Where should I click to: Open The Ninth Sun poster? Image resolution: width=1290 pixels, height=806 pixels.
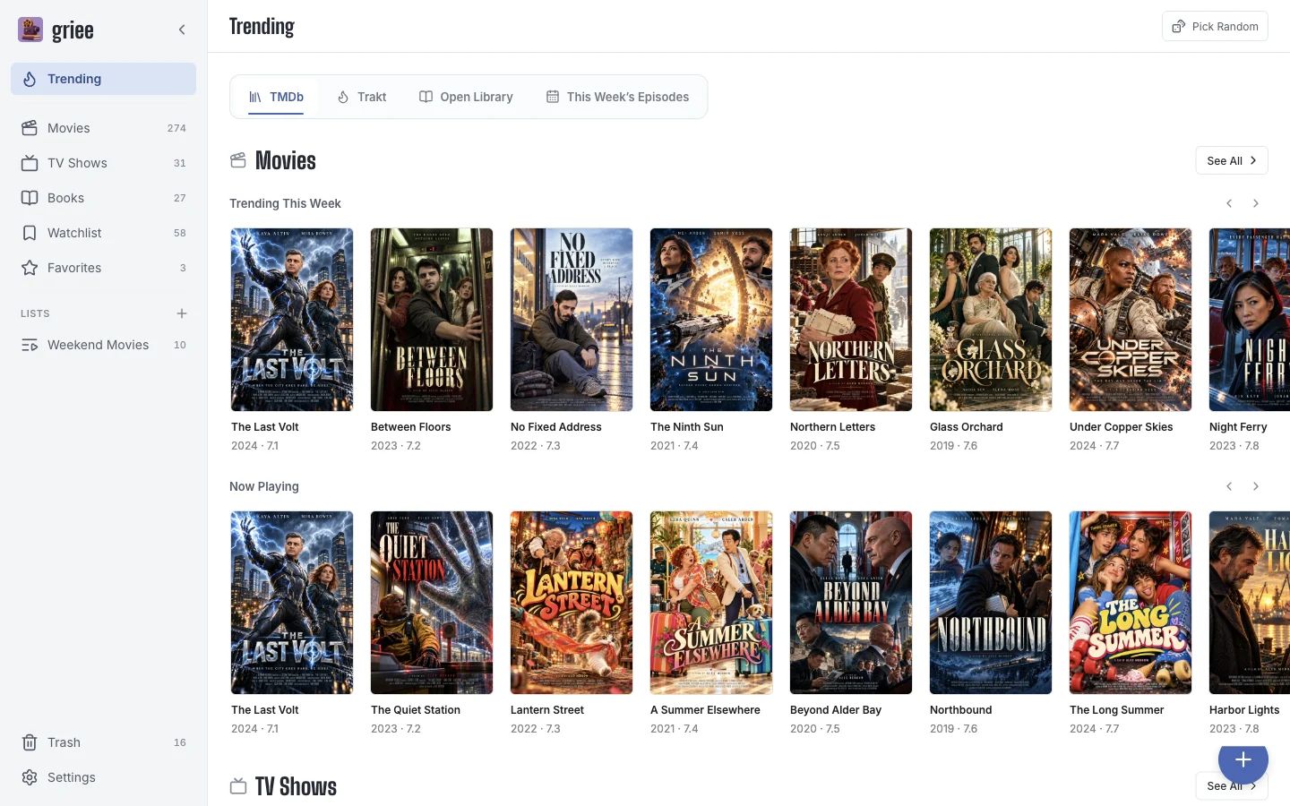click(x=711, y=320)
